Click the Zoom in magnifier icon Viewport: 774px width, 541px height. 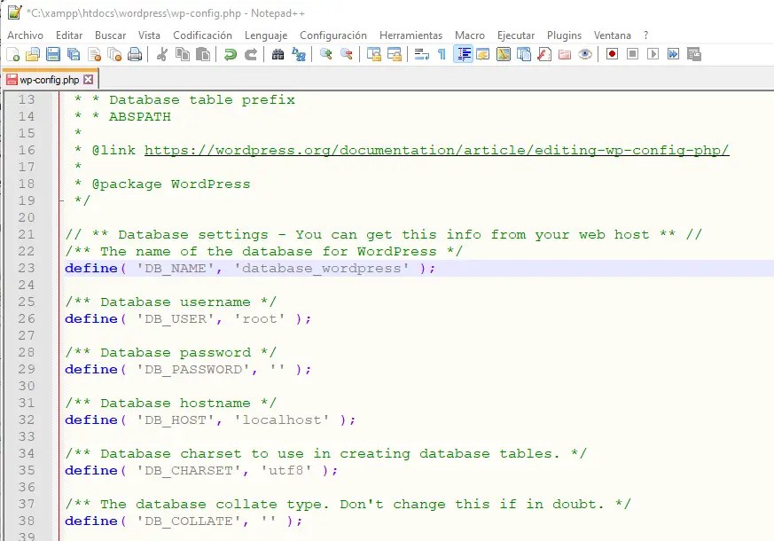(x=326, y=54)
